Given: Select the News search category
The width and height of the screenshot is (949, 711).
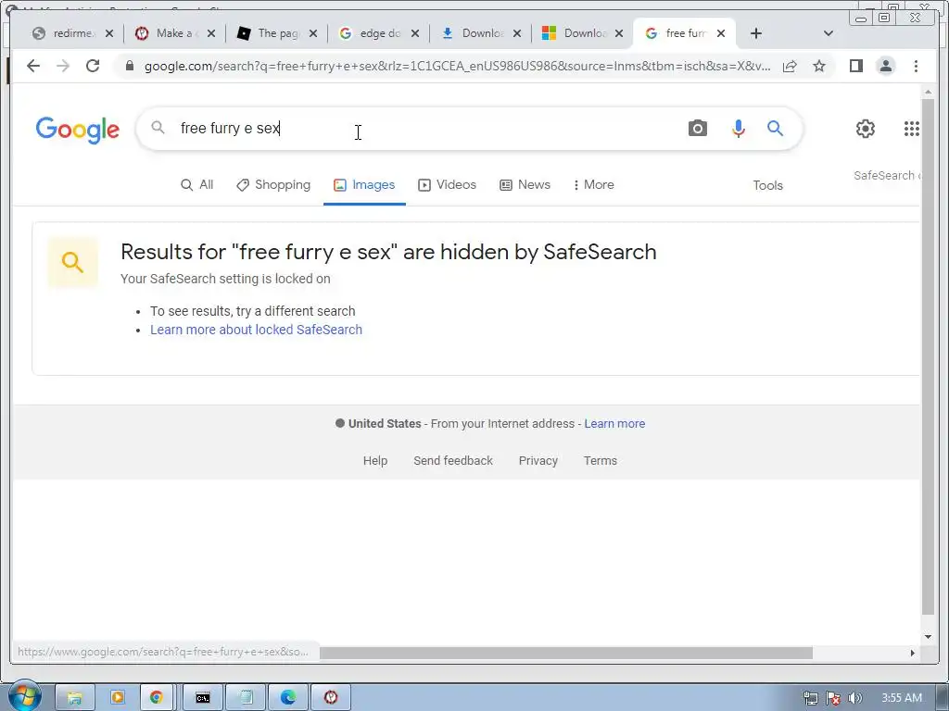Looking at the screenshot, I should pos(525,184).
